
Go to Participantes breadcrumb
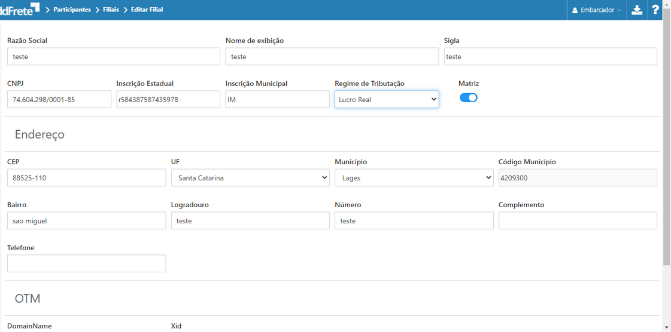click(72, 10)
